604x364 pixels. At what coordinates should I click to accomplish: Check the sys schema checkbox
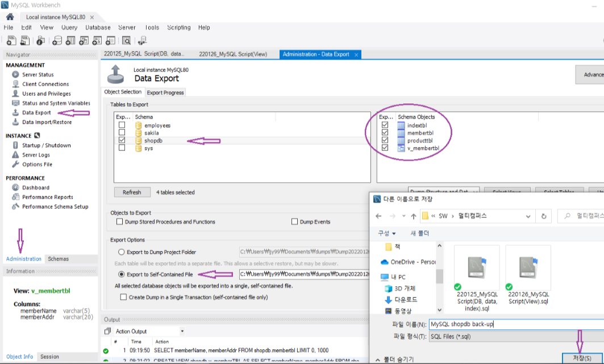point(122,148)
